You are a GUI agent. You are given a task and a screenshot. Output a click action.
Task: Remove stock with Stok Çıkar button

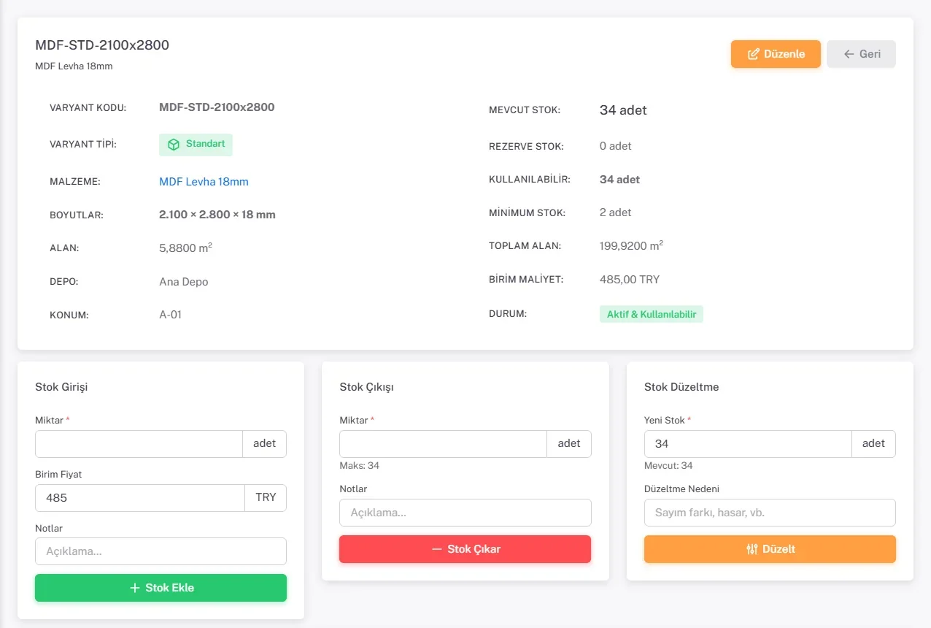pyautogui.click(x=465, y=549)
